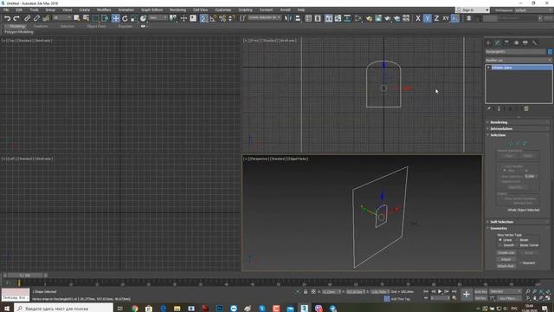Open the Create command panel tab
Screen dimensions: 554x312
488,42
